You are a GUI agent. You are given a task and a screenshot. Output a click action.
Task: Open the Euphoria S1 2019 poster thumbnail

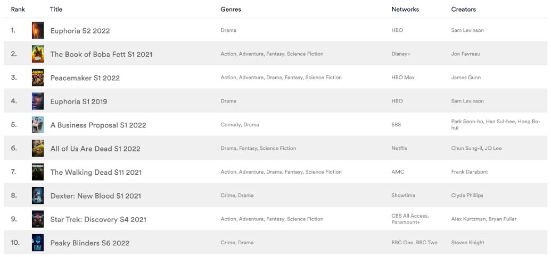point(38,101)
